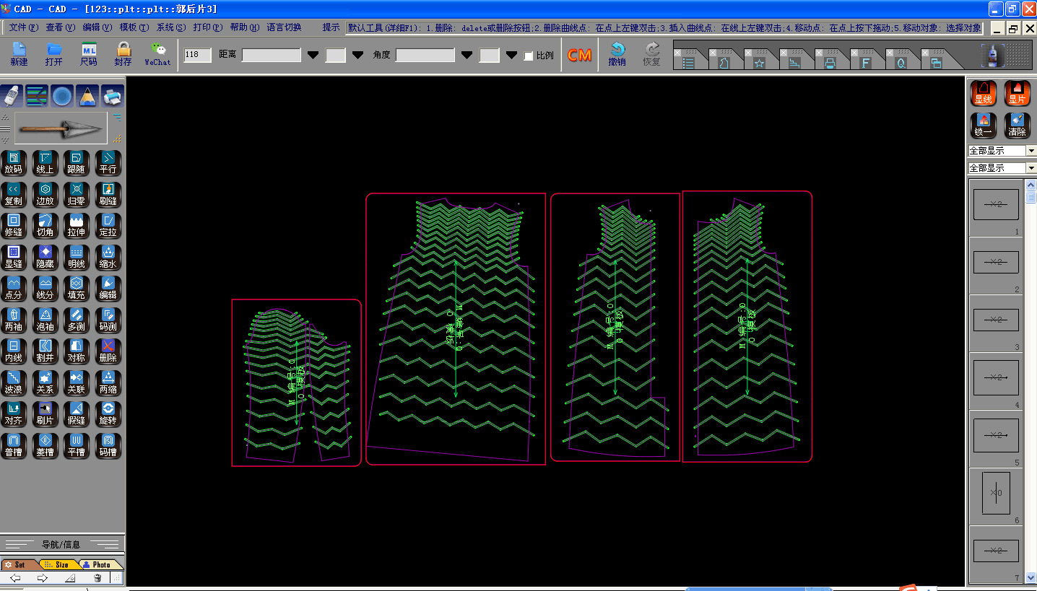1037x591 pixels.
Task: Open the 语言切换 menu
Action: click(284, 27)
